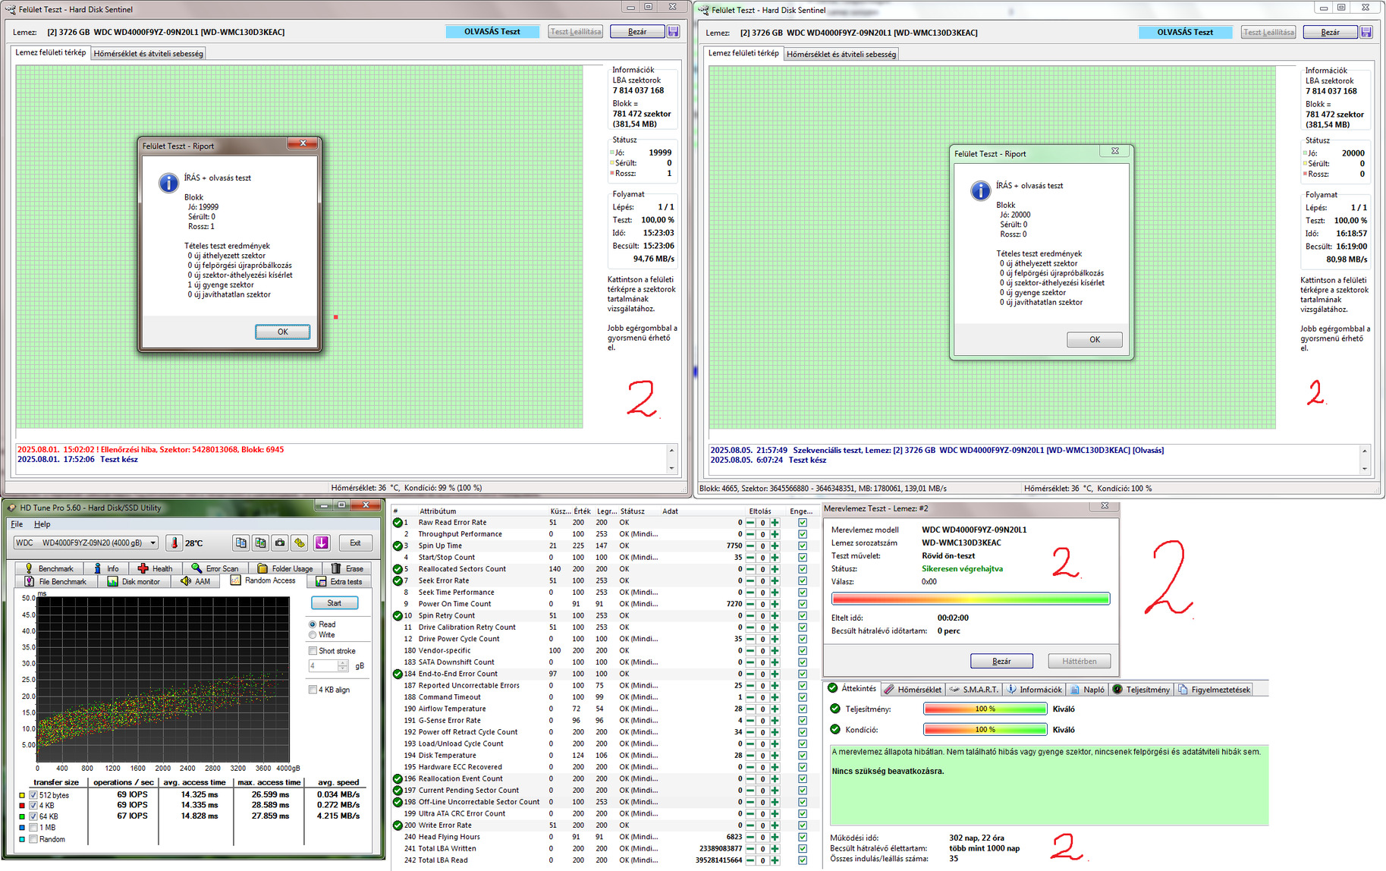Click the red bad block on left surface map
The height and width of the screenshot is (871, 1386).
point(335,317)
